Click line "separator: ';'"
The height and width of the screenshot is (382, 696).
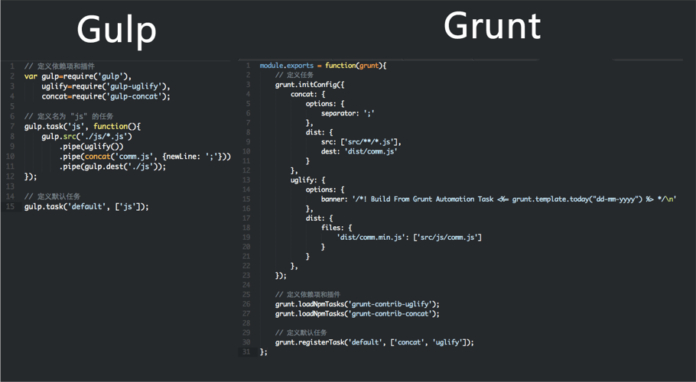[348, 113]
